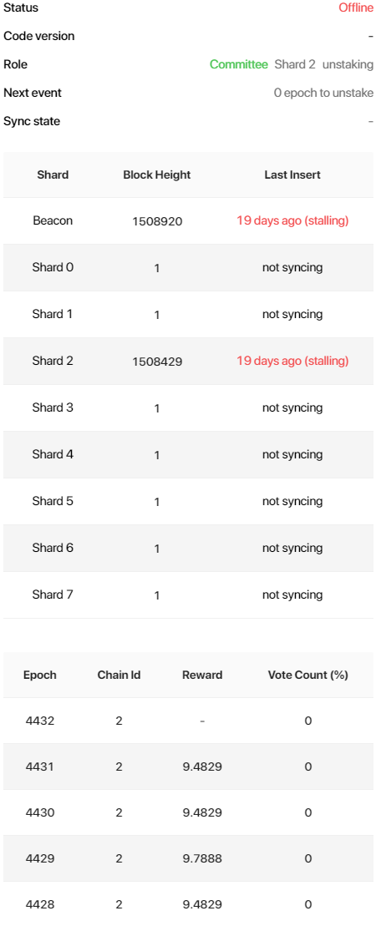Viewport: 381px width, 926px height.
Task: Click the 9.7888 reward value
Action: (x=202, y=858)
